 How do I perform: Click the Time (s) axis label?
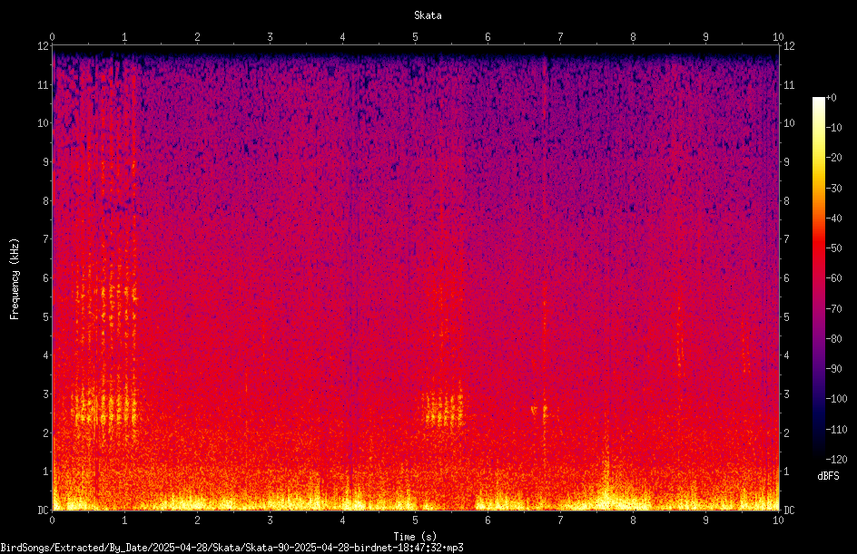[415, 537]
